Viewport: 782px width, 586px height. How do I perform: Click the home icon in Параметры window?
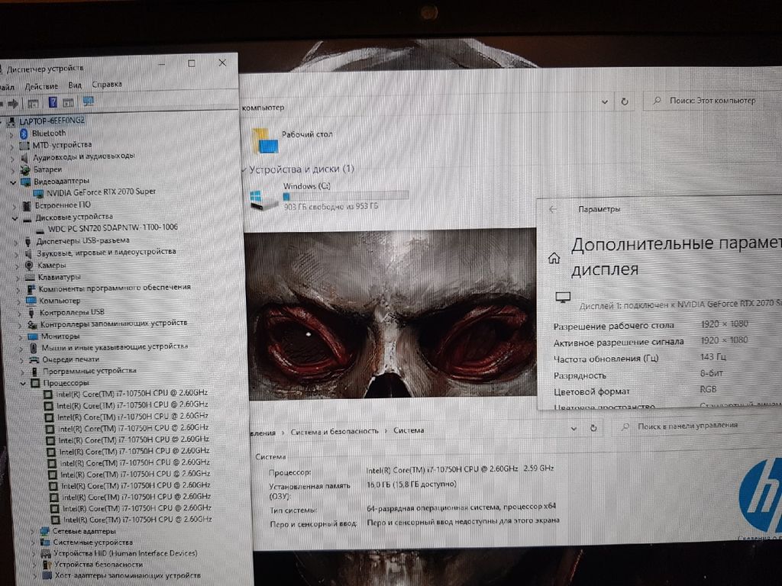pos(554,258)
